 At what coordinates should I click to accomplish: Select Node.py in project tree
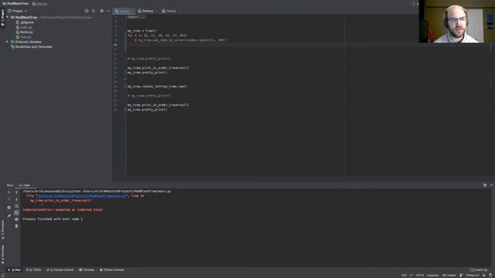tap(24, 32)
